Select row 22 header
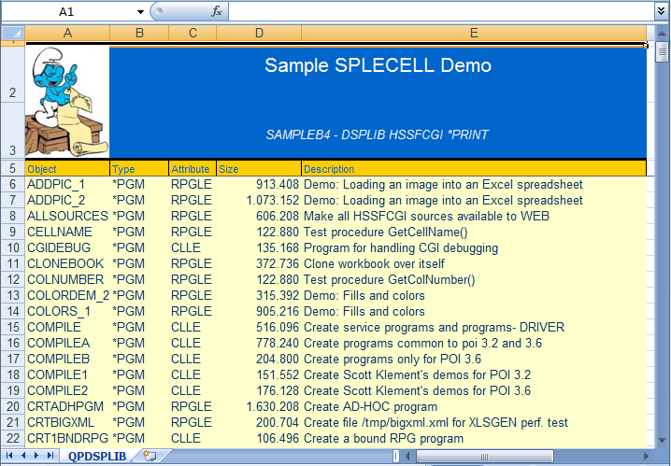 click(x=13, y=438)
